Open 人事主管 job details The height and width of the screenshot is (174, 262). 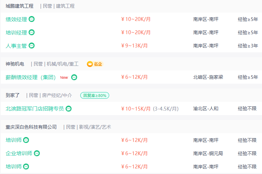coord(16,46)
